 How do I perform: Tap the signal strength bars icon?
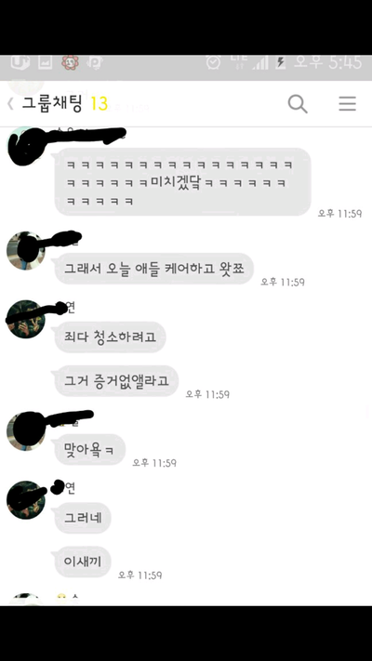click(x=260, y=63)
